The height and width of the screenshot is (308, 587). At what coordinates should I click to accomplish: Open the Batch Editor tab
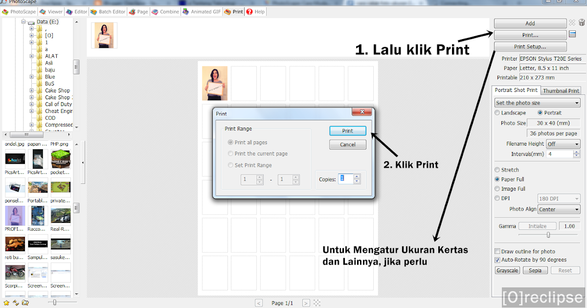point(108,12)
